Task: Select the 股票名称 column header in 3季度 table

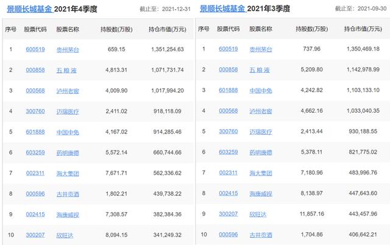Action: pyautogui.click(x=261, y=29)
